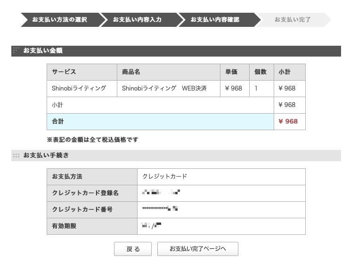Image resolution: width=350 pixels, height=264 pixels.
Task: Click the light blue 合計 row label
Action: pos(58,122)
